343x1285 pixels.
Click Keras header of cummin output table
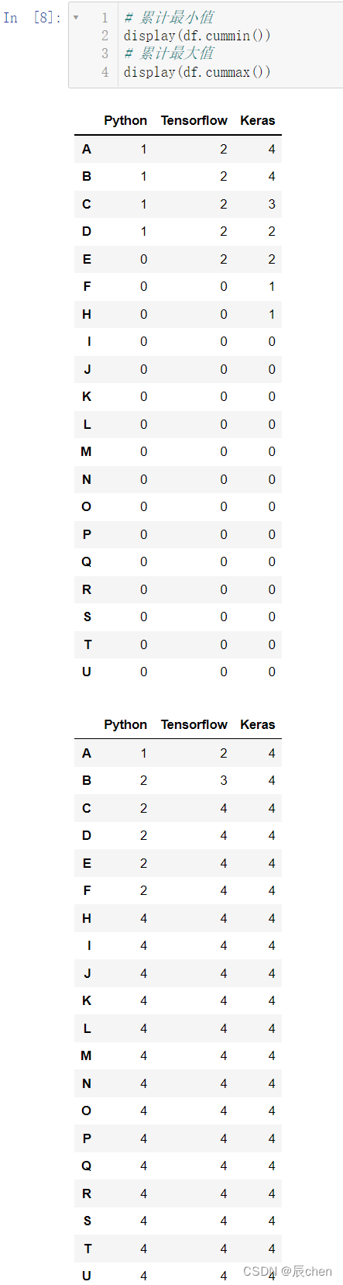(x=258, y=120)
